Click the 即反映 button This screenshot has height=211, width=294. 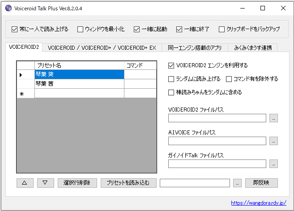click(x=261, y=183)
